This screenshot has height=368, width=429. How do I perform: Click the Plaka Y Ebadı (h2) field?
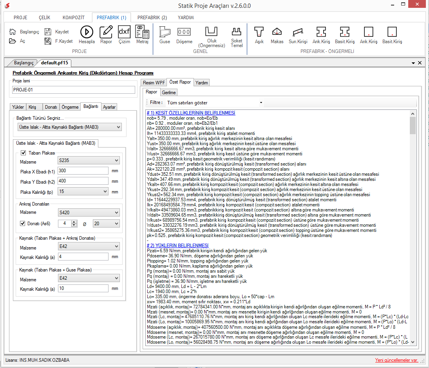point(83,181)
